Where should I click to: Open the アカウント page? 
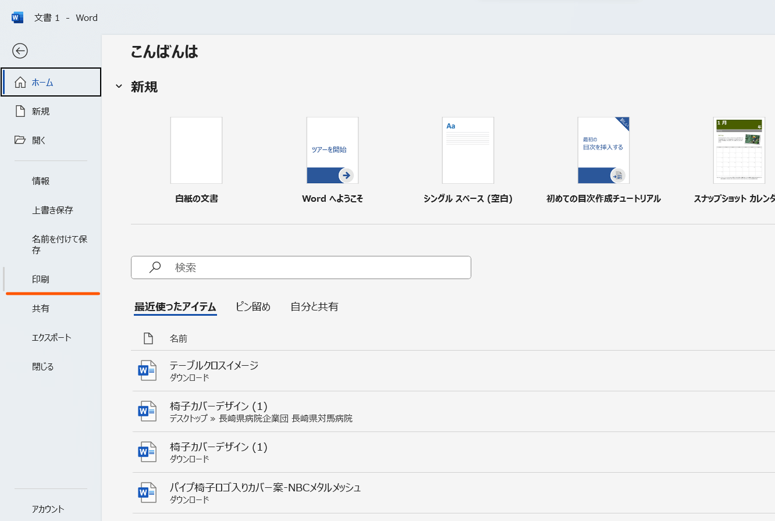tap(48, 509)
